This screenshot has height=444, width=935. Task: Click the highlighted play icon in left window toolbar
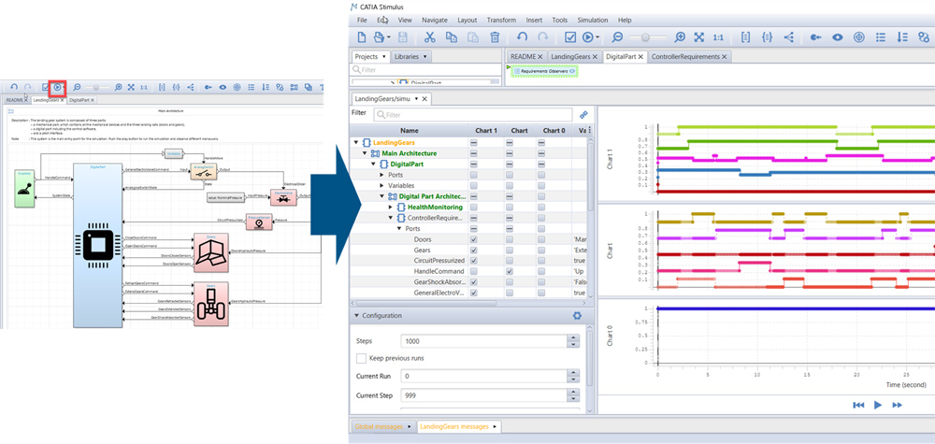click(57, 87)
